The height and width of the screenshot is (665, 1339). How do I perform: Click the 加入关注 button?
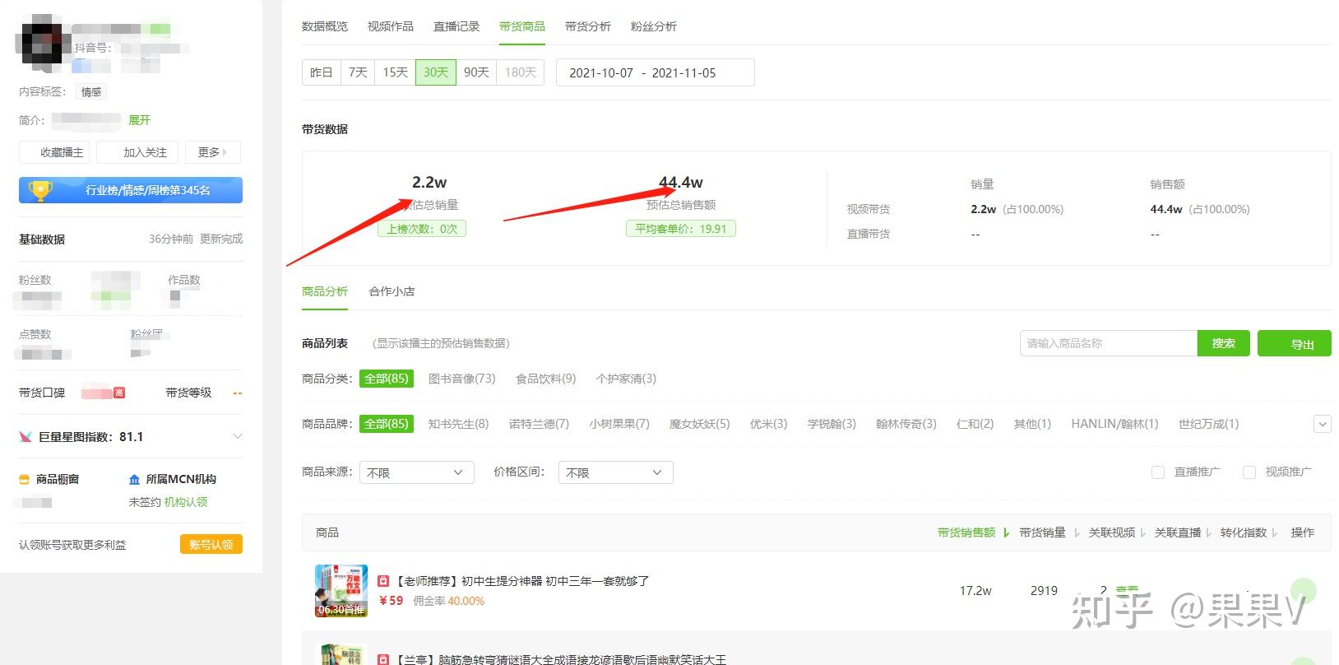[137, 152]
